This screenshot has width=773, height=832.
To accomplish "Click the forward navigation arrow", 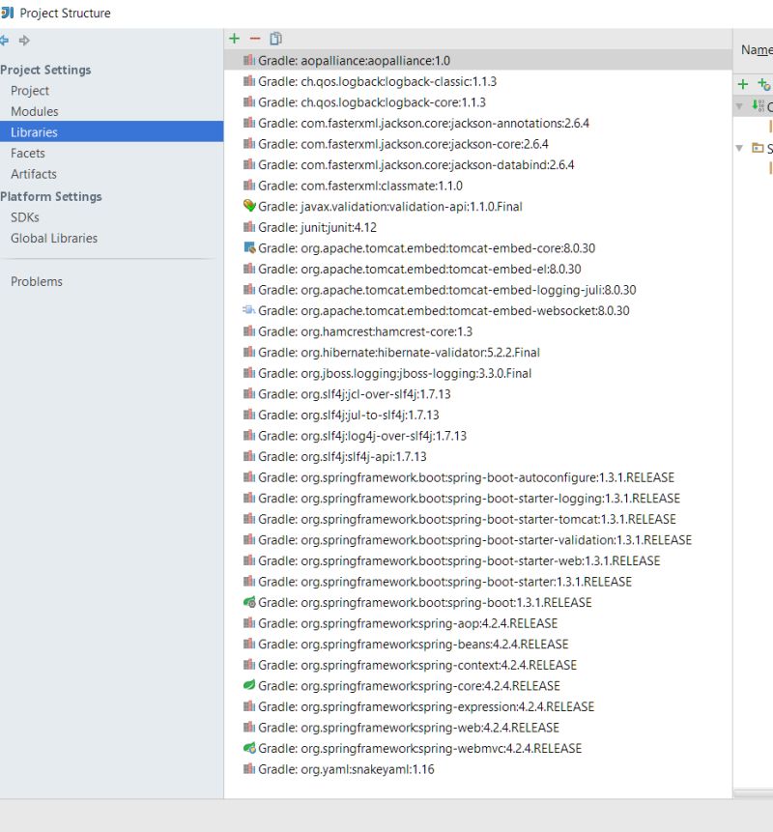I will 27,39.
